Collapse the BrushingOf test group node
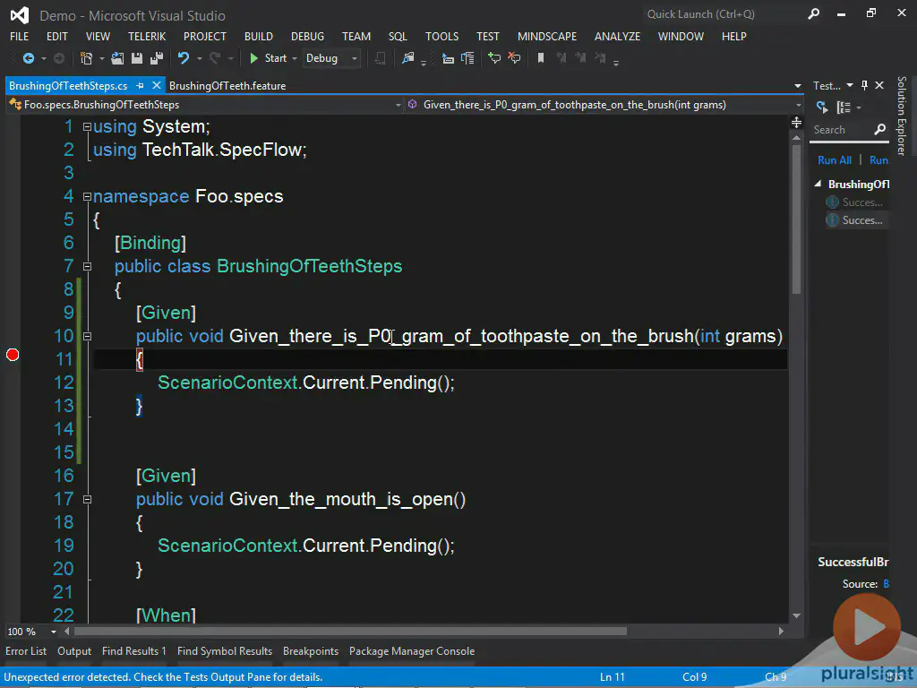This screenshot has height=688, width=917. coord(818,185)
